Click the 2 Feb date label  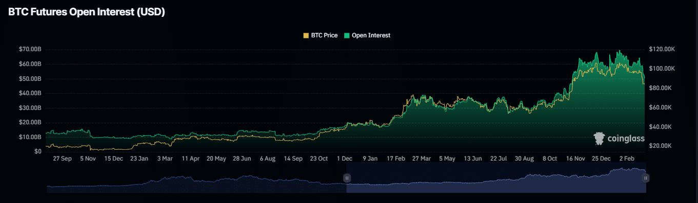point(628,159)
